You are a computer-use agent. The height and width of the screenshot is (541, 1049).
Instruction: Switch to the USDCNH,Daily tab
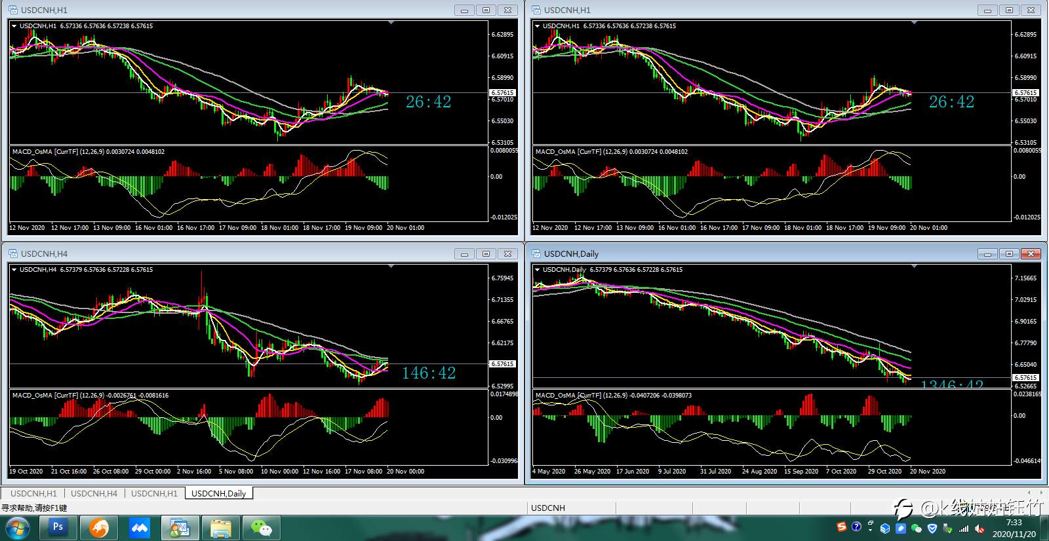[218, 493]
